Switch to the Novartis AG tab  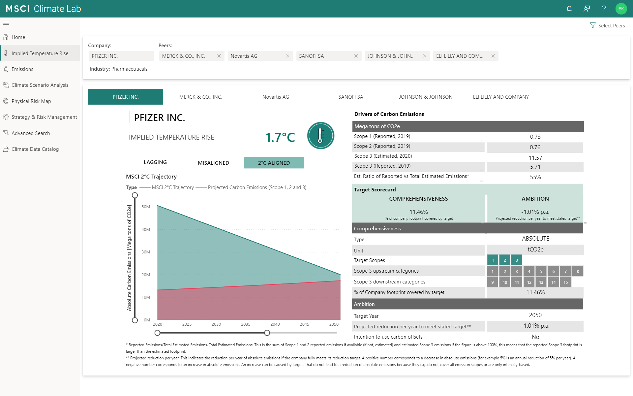click(276, 97)
